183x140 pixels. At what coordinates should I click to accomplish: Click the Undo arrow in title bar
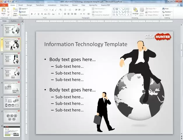pyautogui.click(x=9, y=1)
